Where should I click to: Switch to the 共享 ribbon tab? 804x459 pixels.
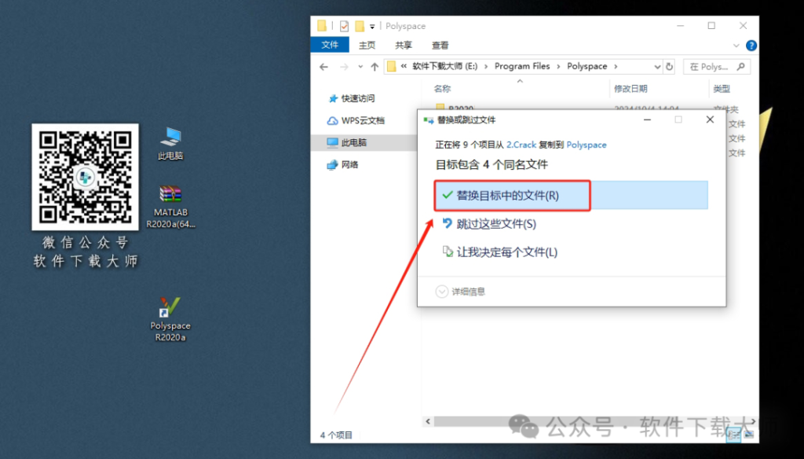coord(404,45)
